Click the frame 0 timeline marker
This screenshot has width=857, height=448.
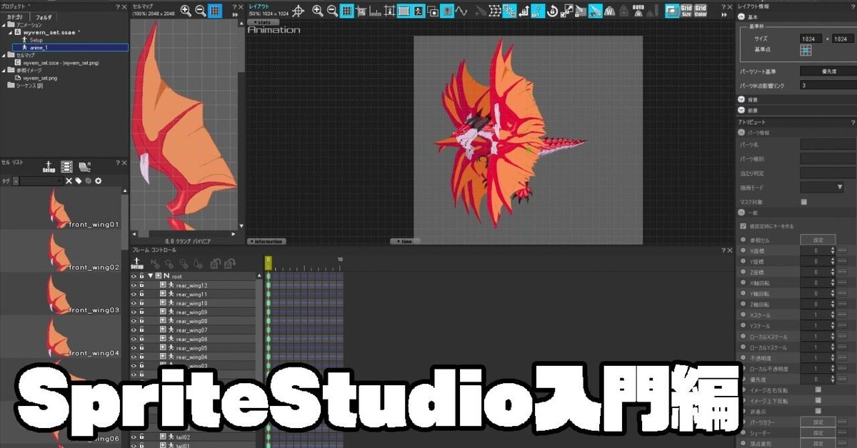pyautogui.click(x=269, y=263)
